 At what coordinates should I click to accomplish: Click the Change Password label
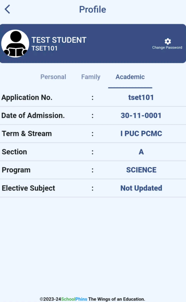pos(167,47)
